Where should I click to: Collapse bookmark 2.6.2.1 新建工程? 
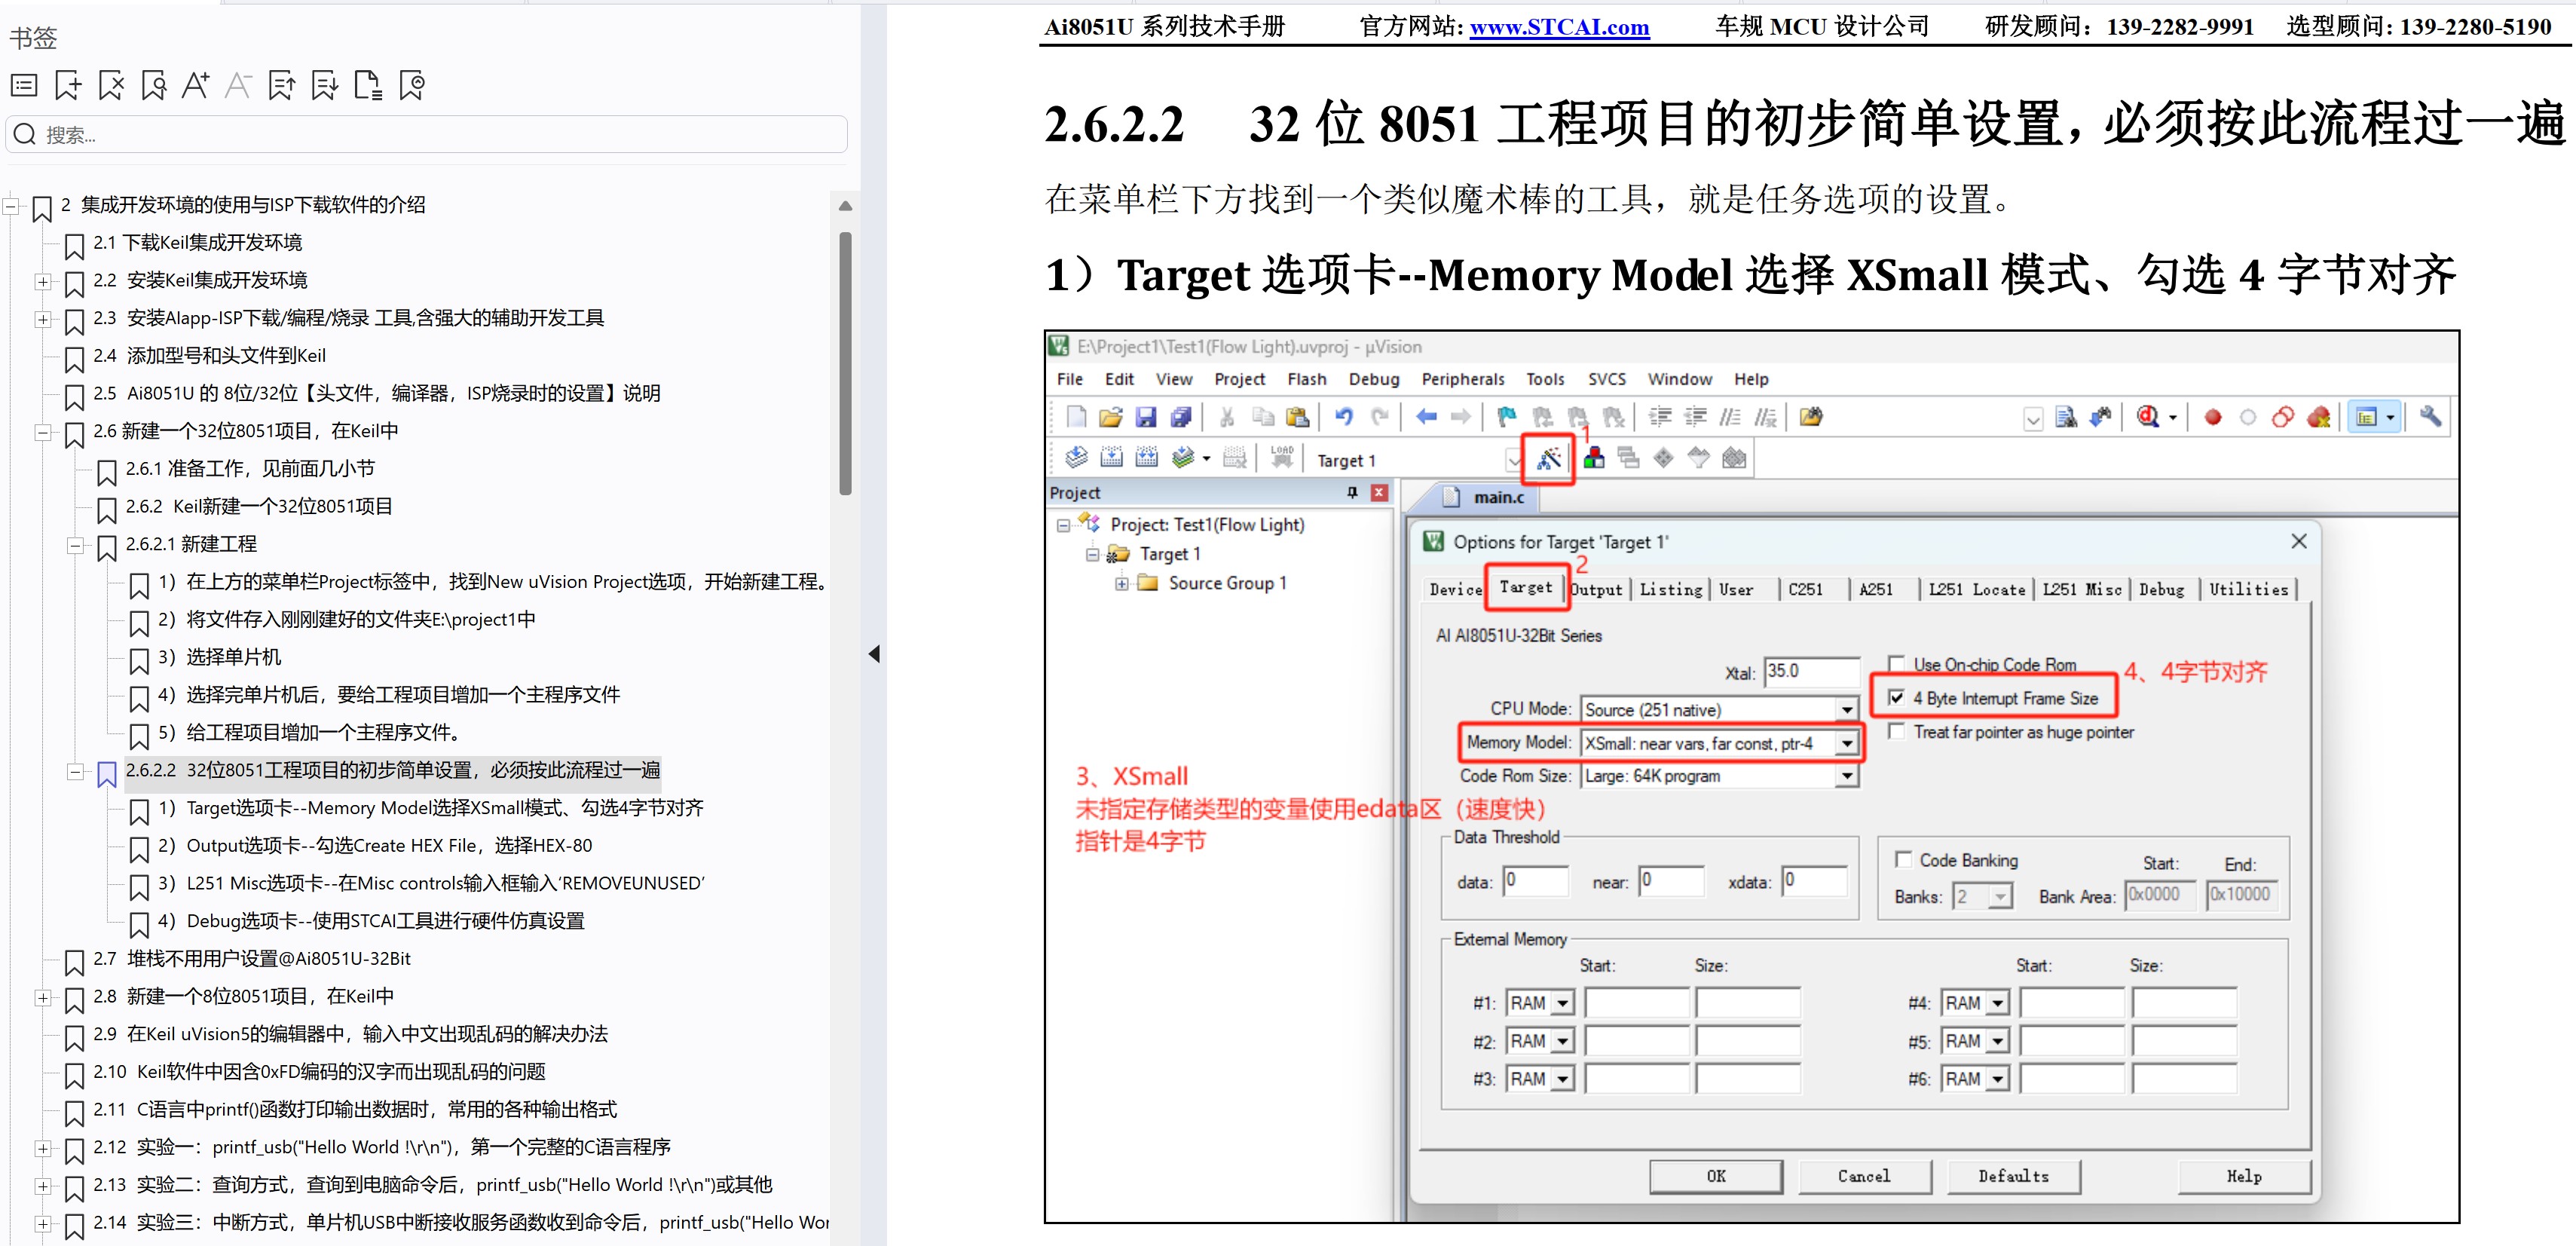tap(74, 546)
